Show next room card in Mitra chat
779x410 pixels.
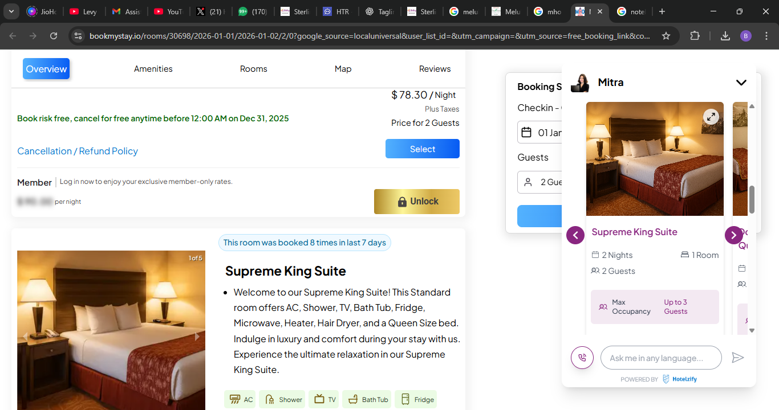[733, 235]
